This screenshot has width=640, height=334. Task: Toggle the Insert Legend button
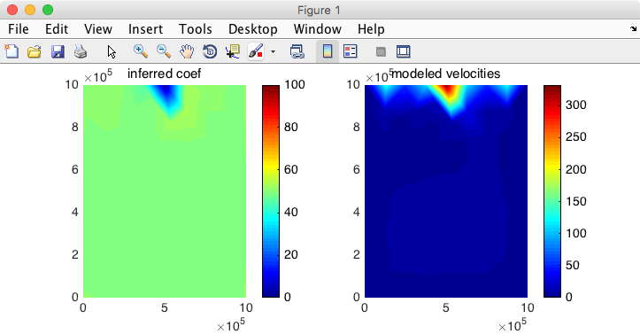pyautogui.click(x=351, y=51)
